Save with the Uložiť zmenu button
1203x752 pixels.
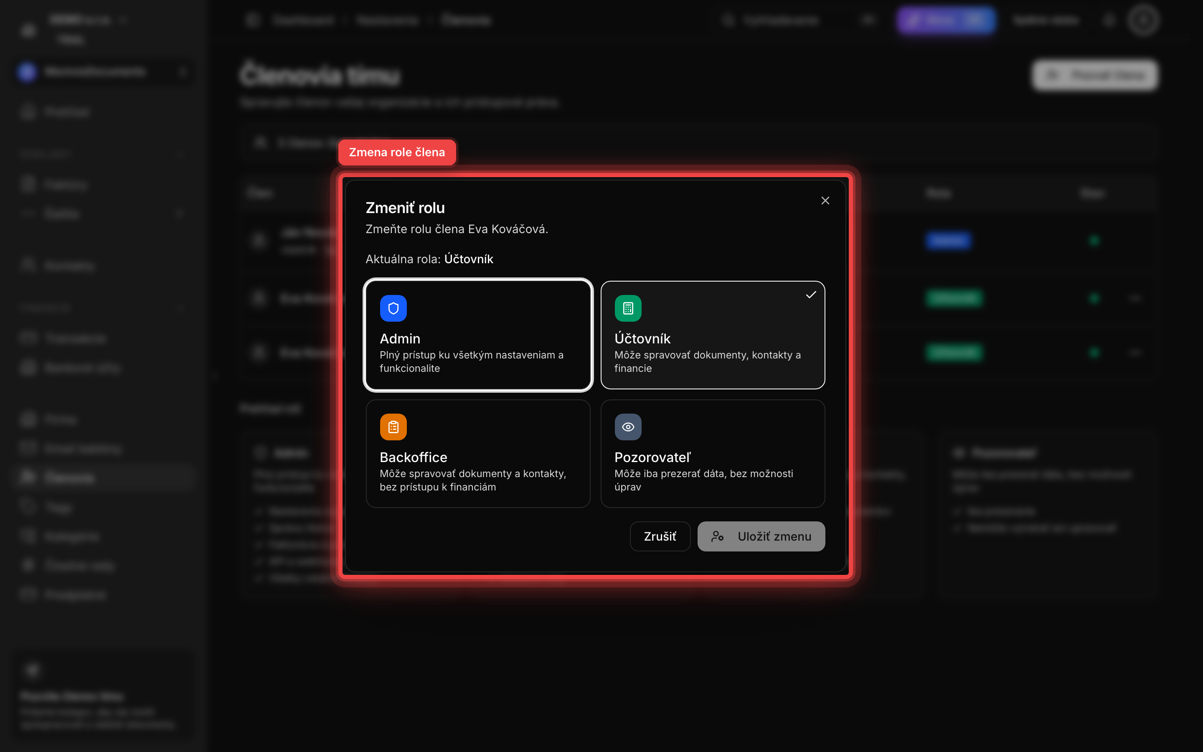761,536
